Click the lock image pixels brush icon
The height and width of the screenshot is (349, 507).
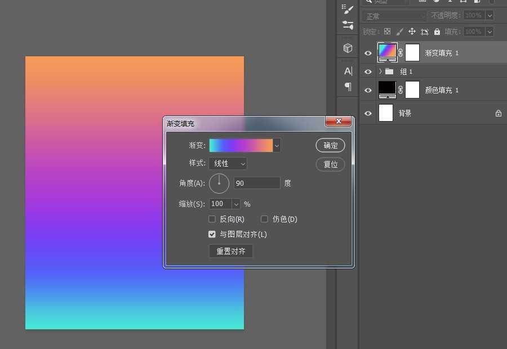pyautogui.click(x=399, y=32)
